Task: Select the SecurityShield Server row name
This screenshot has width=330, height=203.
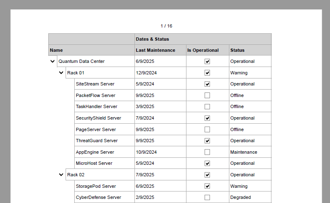Action: [x=104, y=118]
